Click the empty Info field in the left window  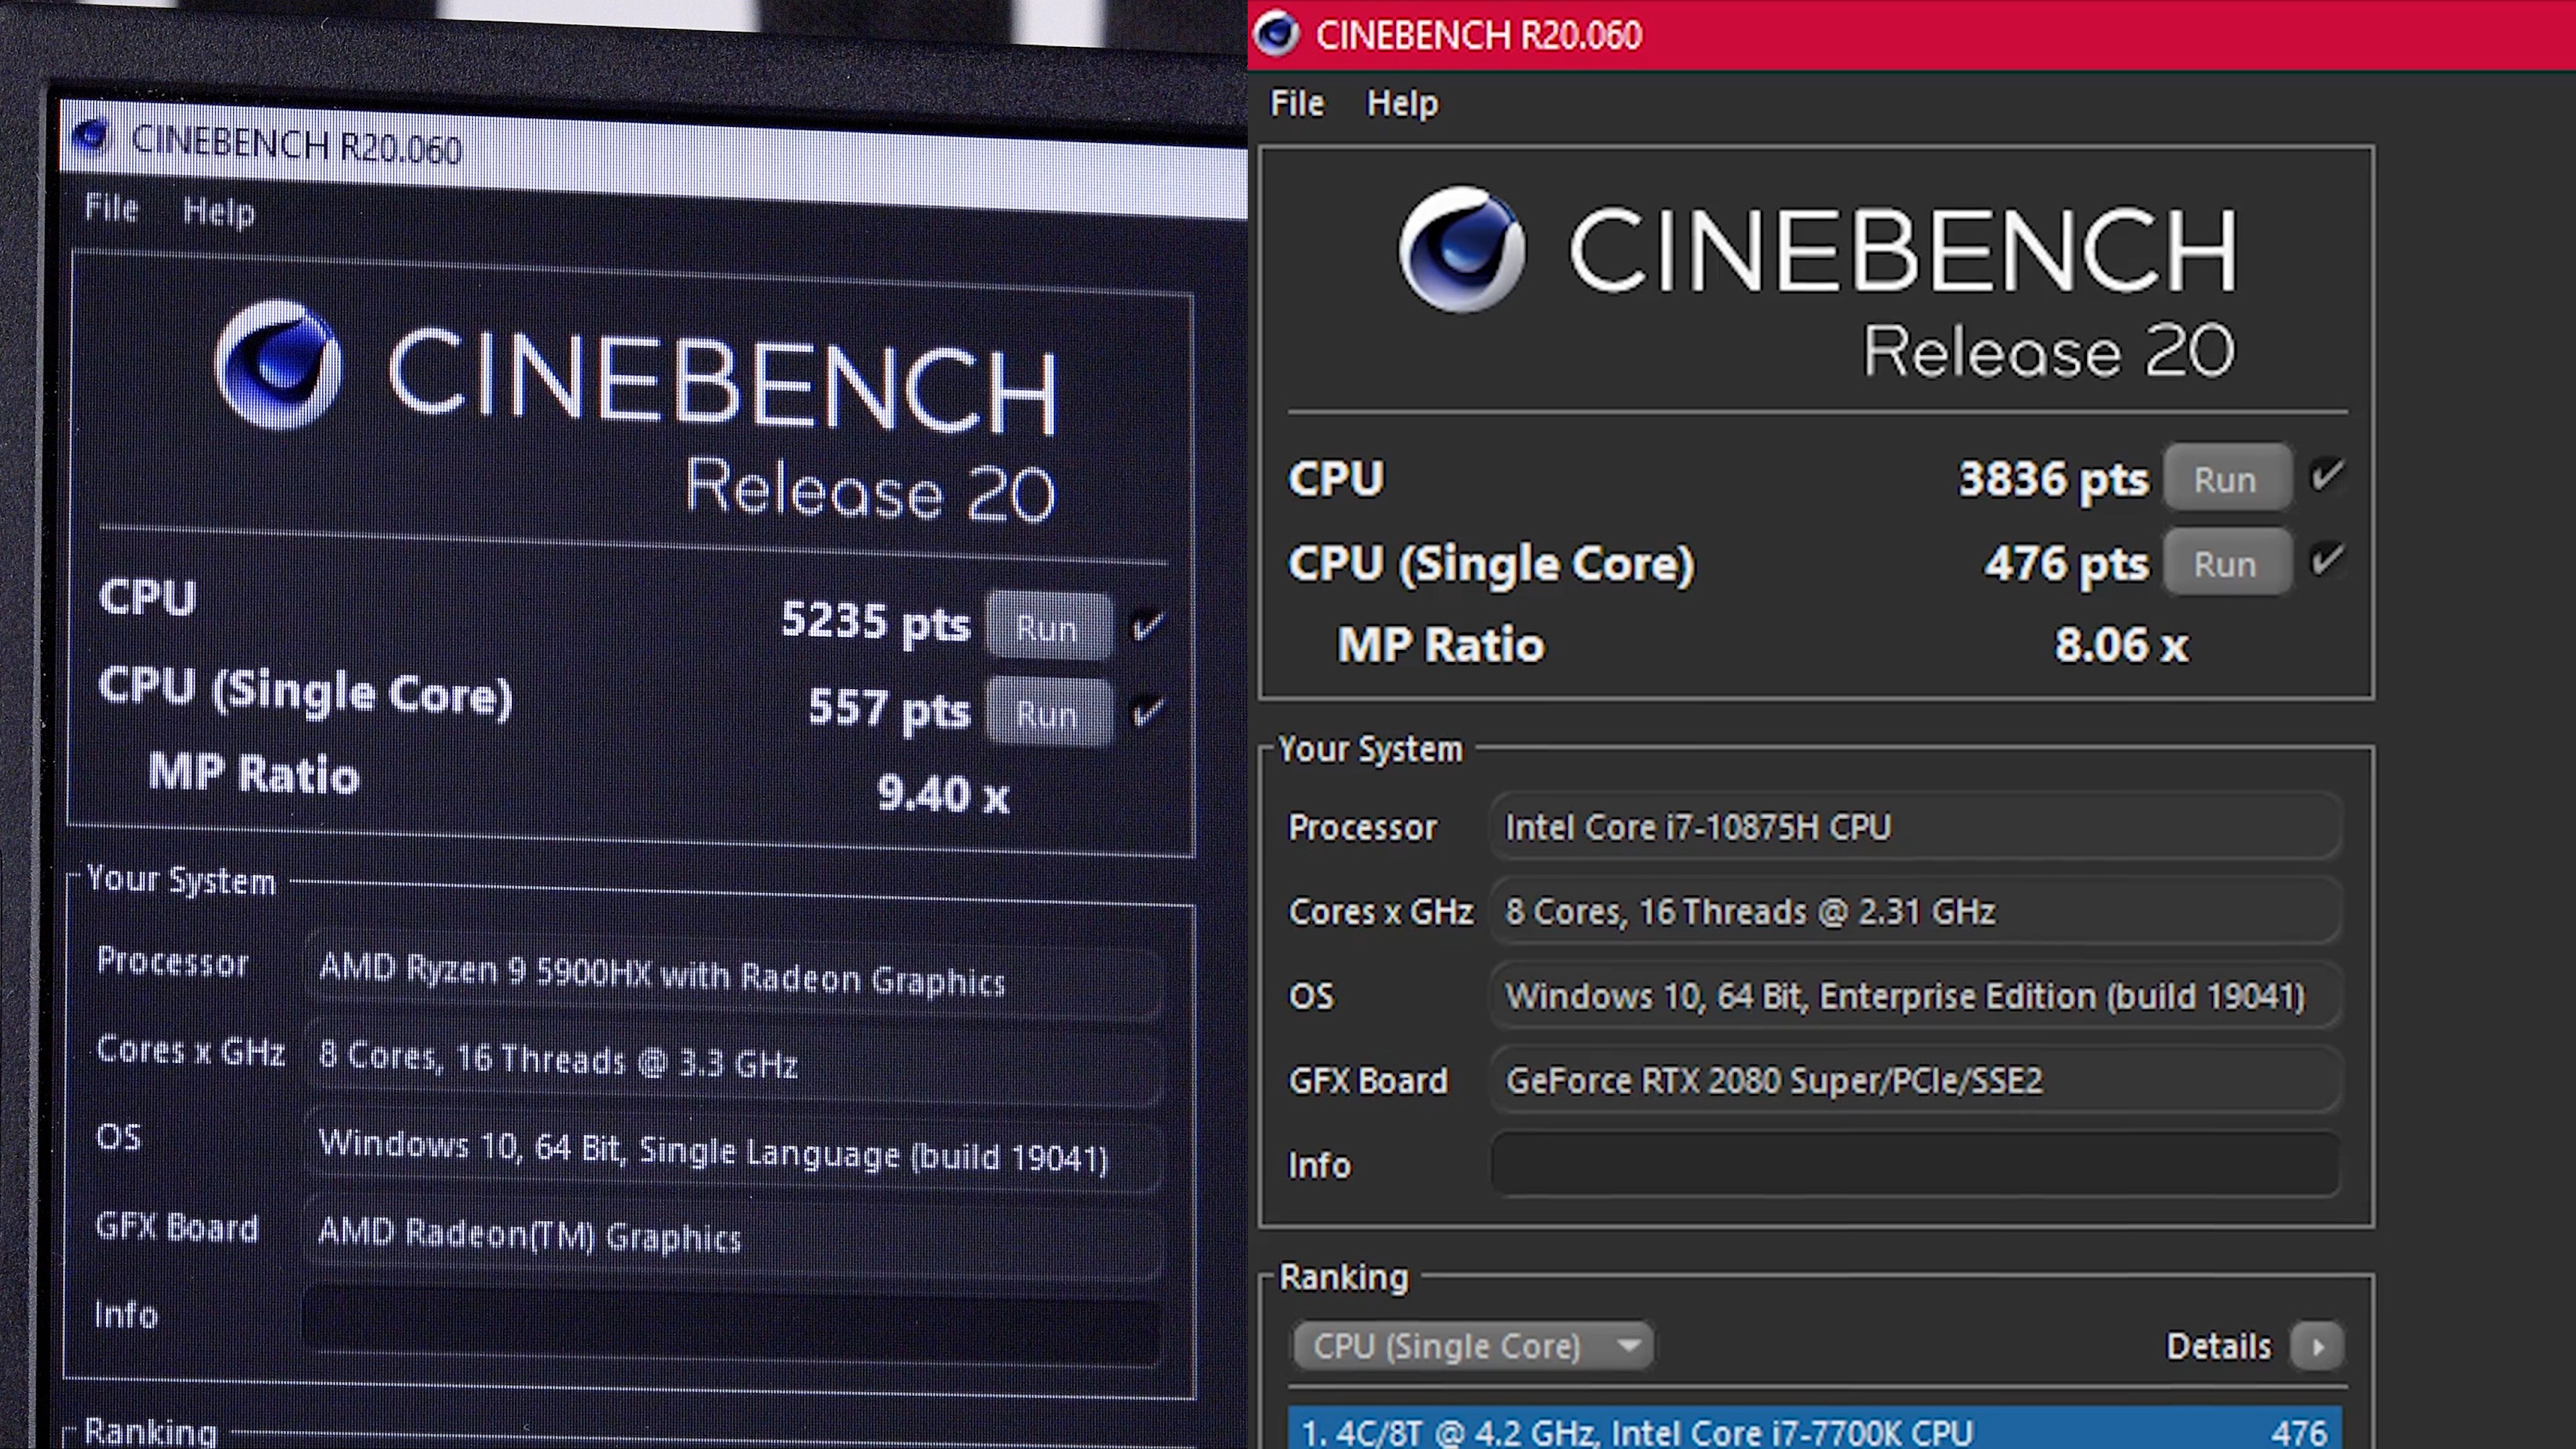click(x=733, y=1325)
